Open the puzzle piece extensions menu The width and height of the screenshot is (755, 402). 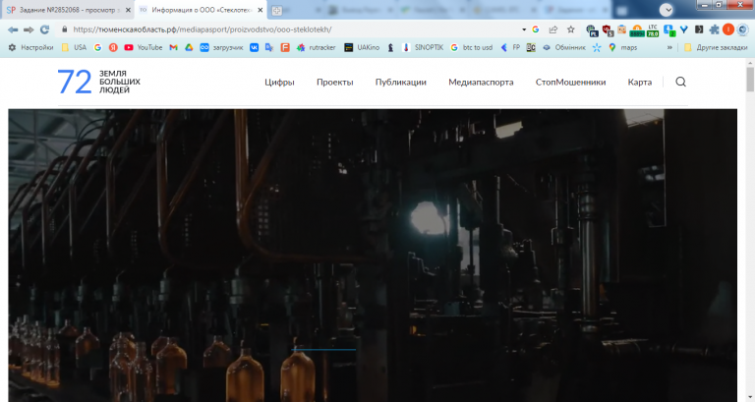(x=715, y=29)
